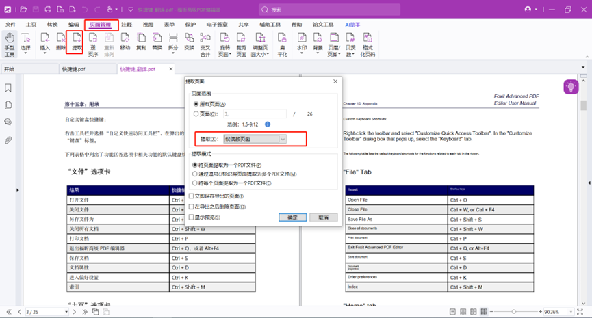The height and width of the screenshot is (318, 592).
Task: Click the print icon in title bar
Action: [x=48, y=10]
